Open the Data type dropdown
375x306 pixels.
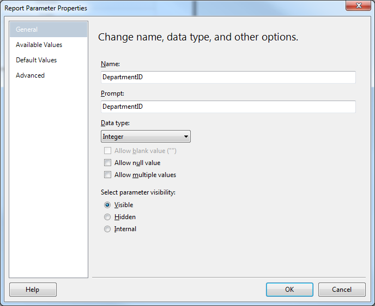click(x=146, y=137)
